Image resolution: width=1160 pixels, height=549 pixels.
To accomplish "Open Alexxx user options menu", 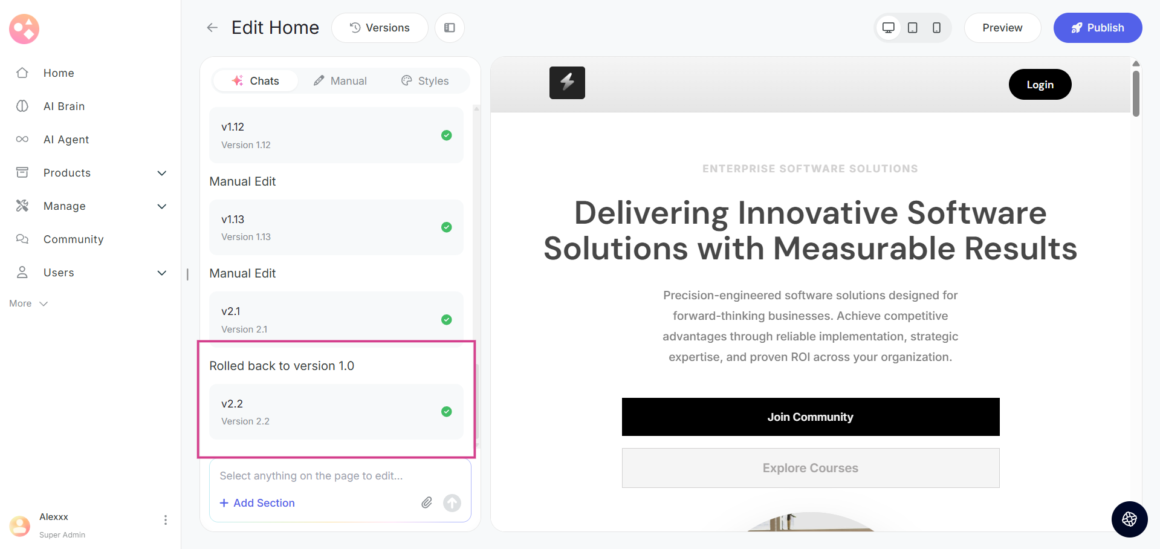I will click(166, 520).
